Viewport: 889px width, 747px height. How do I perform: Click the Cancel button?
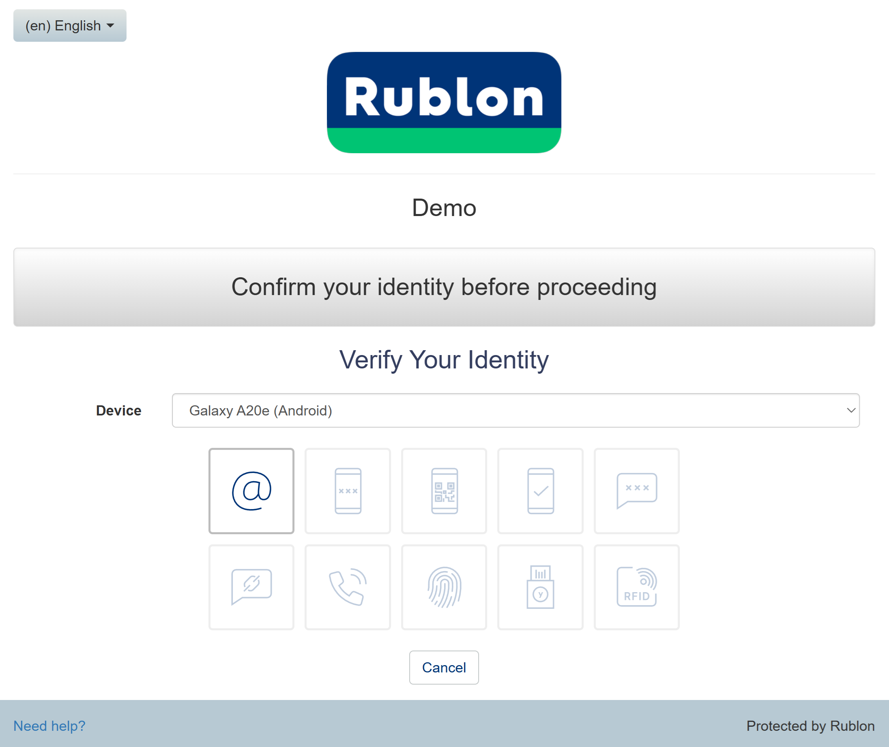point(444,668)
